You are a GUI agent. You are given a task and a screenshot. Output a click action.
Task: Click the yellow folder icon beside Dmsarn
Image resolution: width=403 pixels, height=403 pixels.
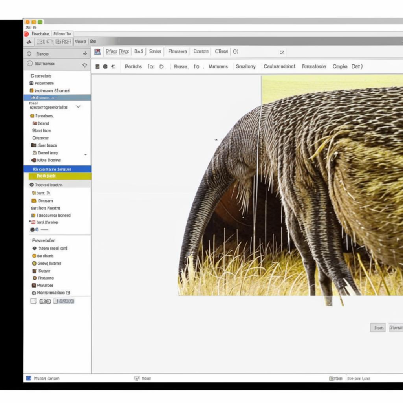[34, 201]
